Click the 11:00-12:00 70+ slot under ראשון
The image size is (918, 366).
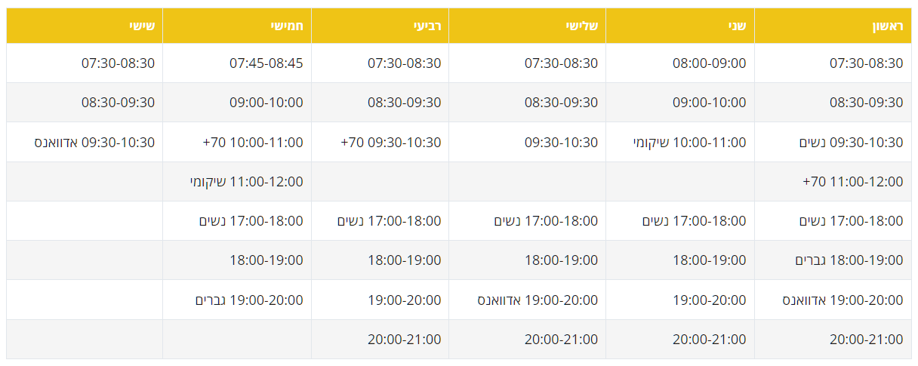point(852,182)
